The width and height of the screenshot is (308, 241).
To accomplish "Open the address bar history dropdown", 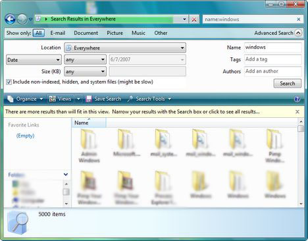I will coord(184,19).
